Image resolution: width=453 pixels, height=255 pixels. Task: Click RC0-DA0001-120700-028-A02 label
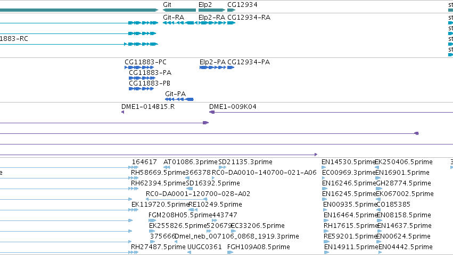click(x=198, y=194)
